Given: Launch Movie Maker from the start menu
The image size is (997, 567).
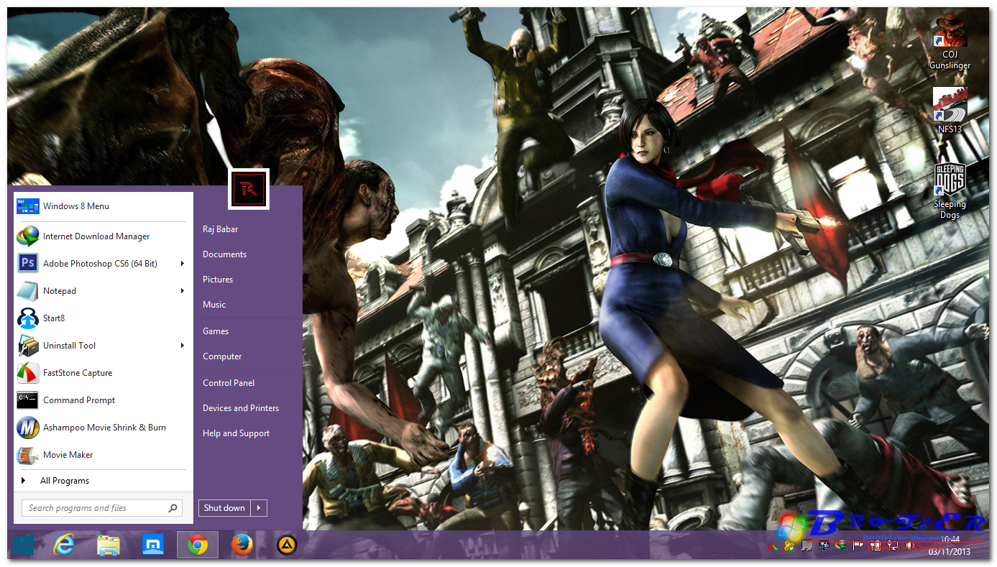Looking at the screenshot, I should (104, 455).
